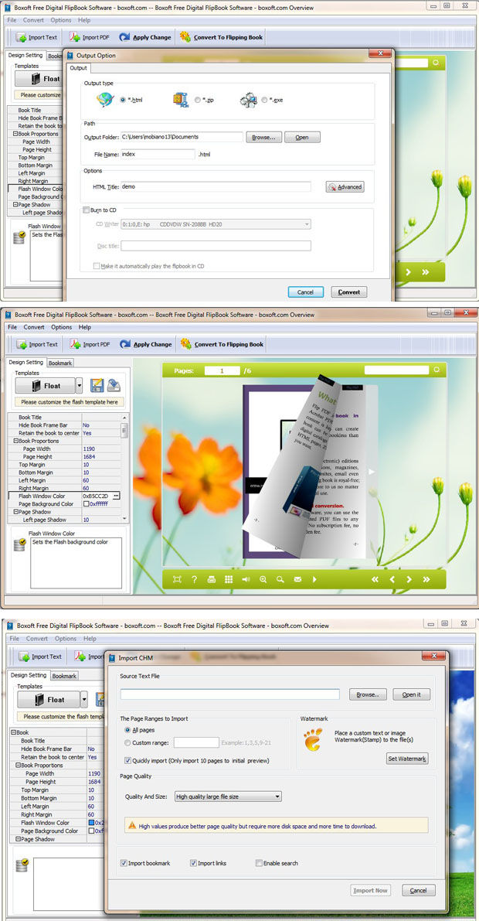
Task: Click the Flash Window Color swatch in bottom window
Action: [91, 823]
